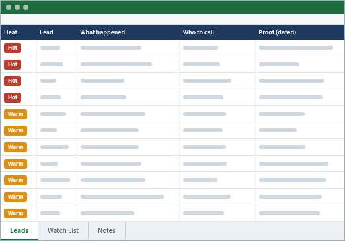The width and height of the screenshot is (345, 241).
Task: Click the What happened column header
Action: (128, 32)
